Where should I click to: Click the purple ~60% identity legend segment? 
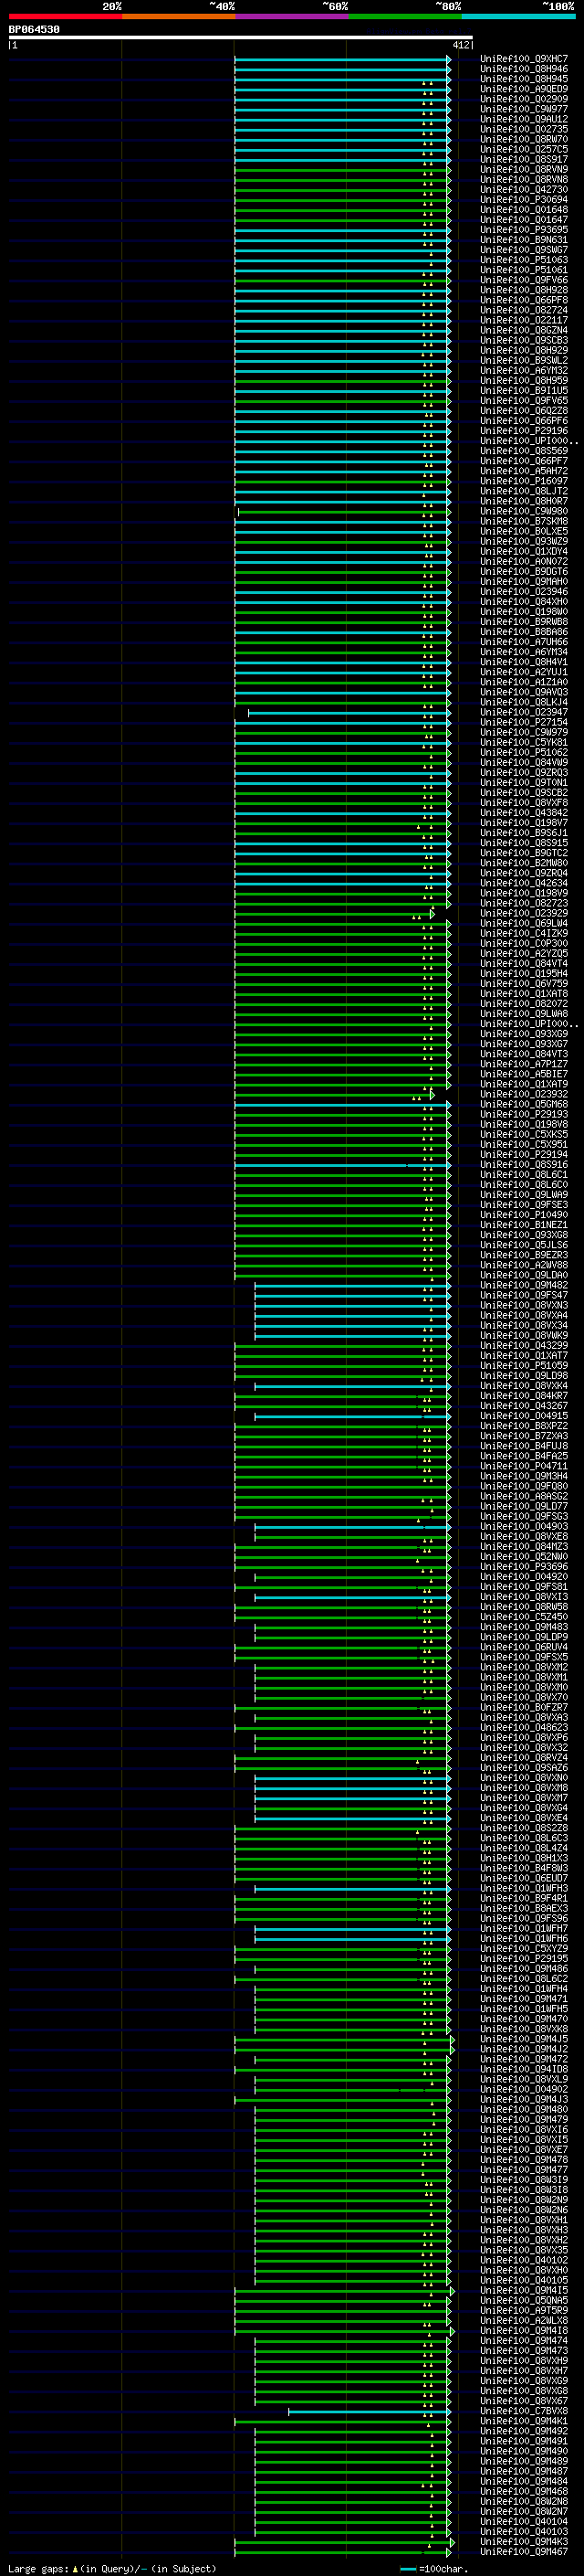[291, 16]
